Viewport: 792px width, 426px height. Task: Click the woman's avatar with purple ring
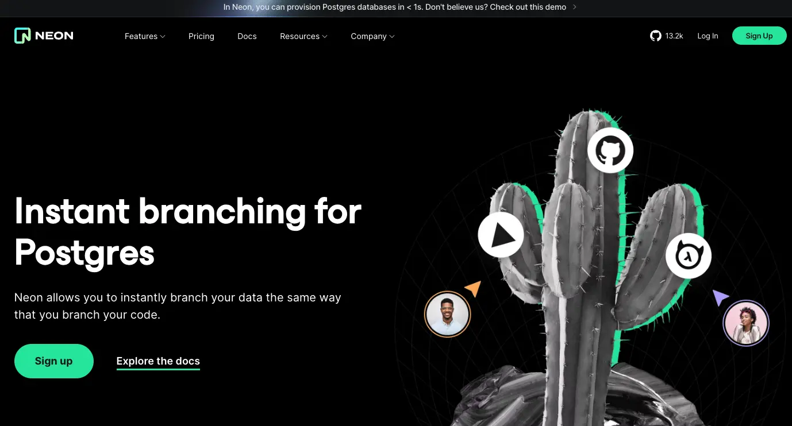coord(745,323)
